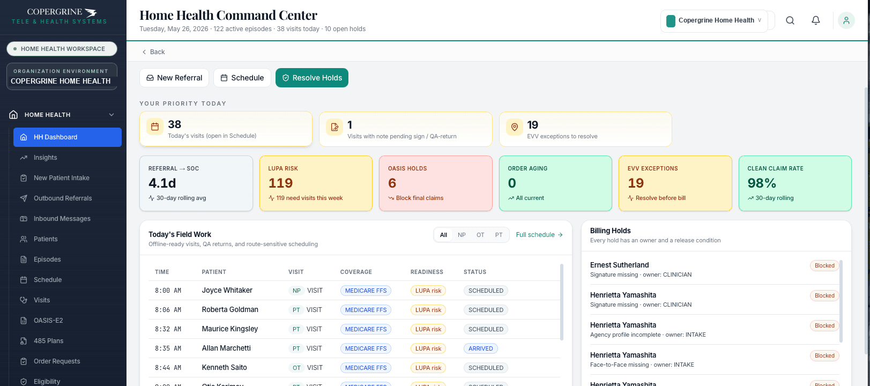Click the SCHEDULED status for Roberta Goldman
This screenshot has width=870, height=386.
486,310
